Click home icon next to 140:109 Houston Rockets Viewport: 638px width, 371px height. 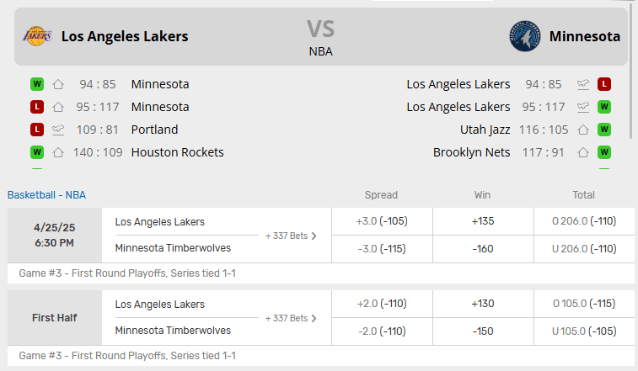(x=58, y=152)
